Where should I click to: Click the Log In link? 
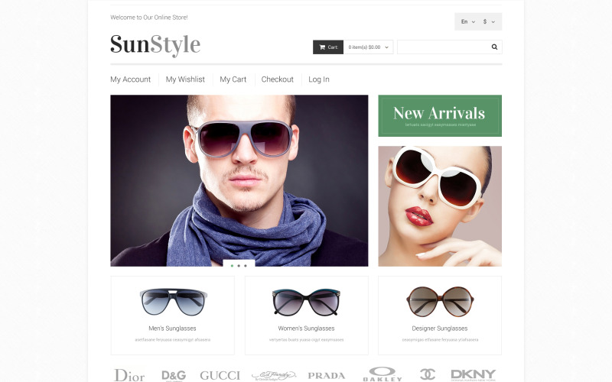(x=319, y=79)
